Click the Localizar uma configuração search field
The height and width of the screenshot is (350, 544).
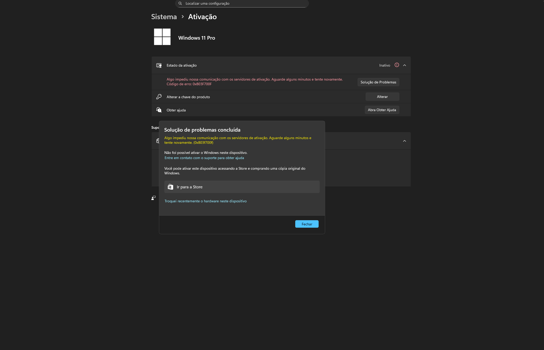click(x=241, y=3)
